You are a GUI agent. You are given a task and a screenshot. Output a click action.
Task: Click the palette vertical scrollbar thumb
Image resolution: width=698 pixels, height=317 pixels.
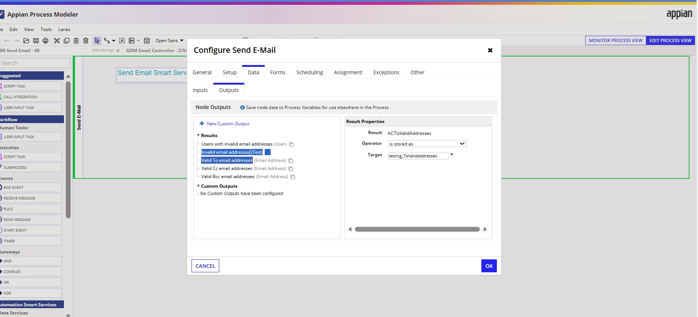(x=68, y=150)
